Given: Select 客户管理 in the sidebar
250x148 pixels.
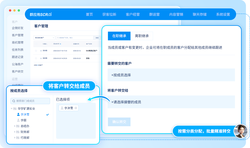Looking at the screenshot, I should point(18,35).
